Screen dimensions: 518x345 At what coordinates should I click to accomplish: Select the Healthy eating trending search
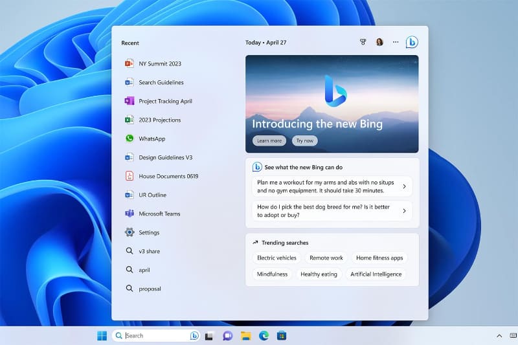[x=319, y=274]
